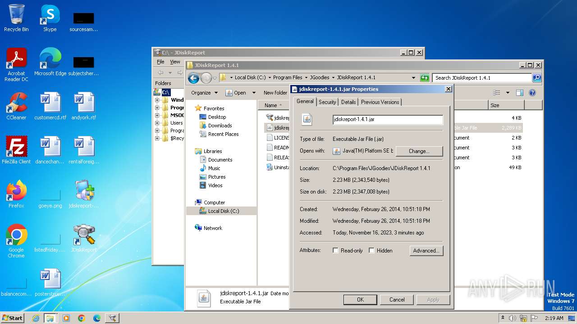Open change-view dropdown arrow
Viewport: 577px width, 324px height.
click(508, 93)
